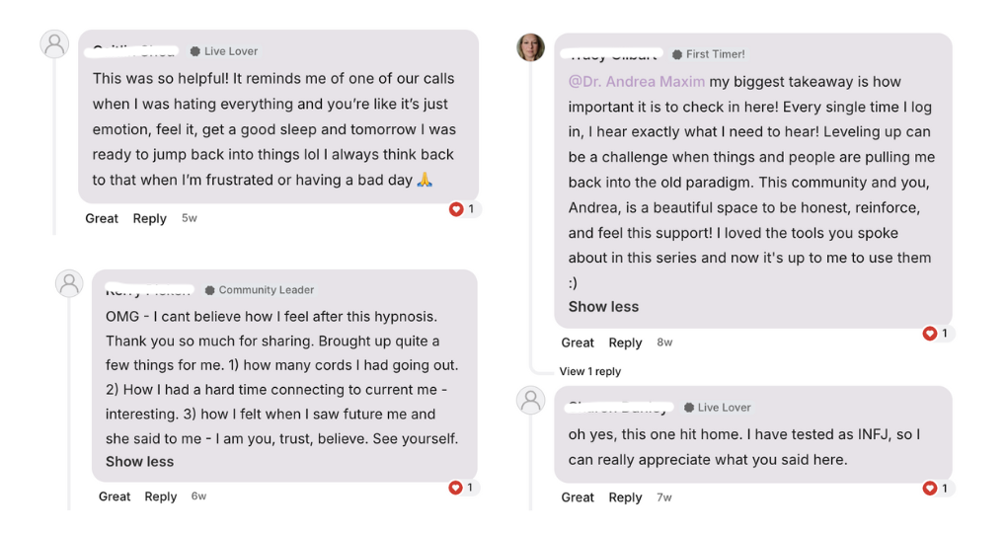This screenshot has width=1007, height=533.
Task: Click the default avatar beside the hypnosis comment
Action: click(x=69, y=284)
